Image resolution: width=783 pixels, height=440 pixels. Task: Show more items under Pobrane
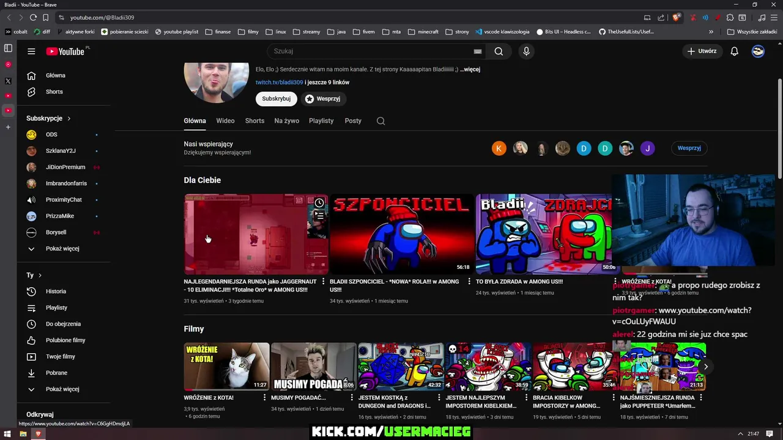click(63, 389)
